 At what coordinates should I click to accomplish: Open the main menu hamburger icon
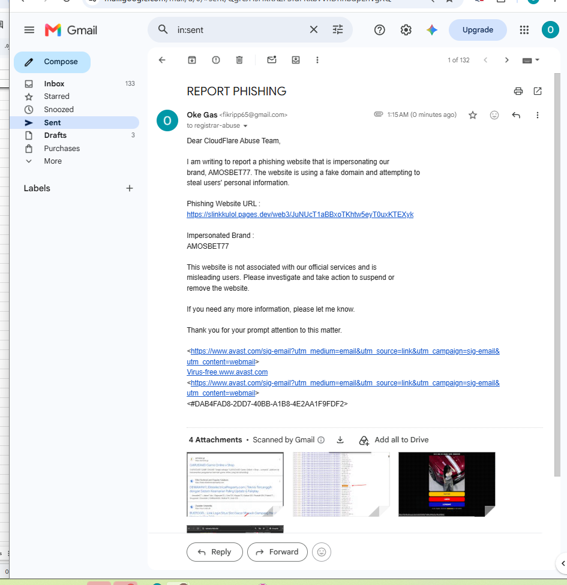point(29,30)
